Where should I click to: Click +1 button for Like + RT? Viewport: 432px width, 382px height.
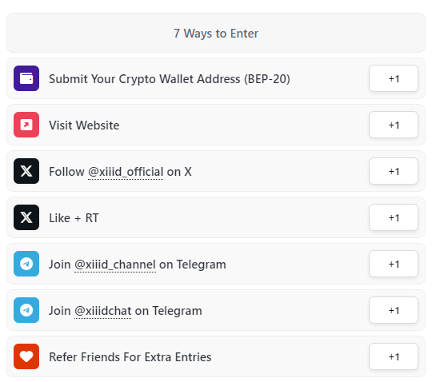click(x=394, y=217)
